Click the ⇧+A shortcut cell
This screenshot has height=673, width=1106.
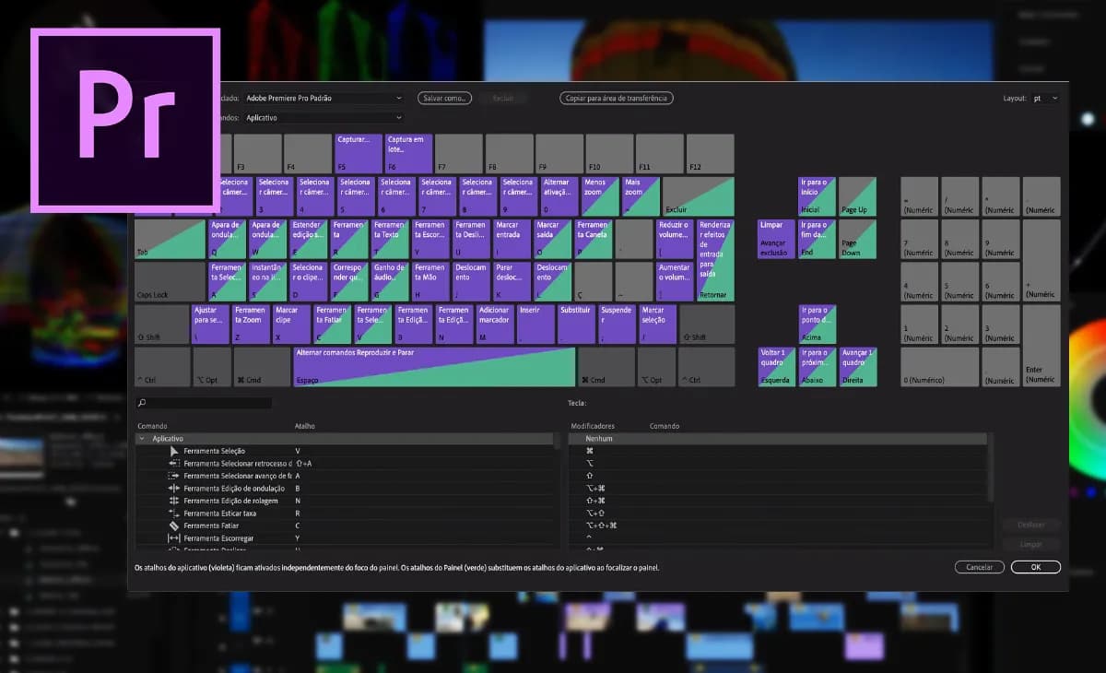coord(303,463)
